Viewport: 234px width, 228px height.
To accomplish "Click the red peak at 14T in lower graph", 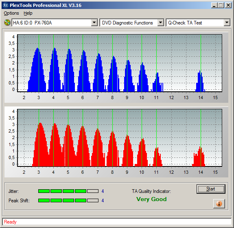I will coord(199,156).
